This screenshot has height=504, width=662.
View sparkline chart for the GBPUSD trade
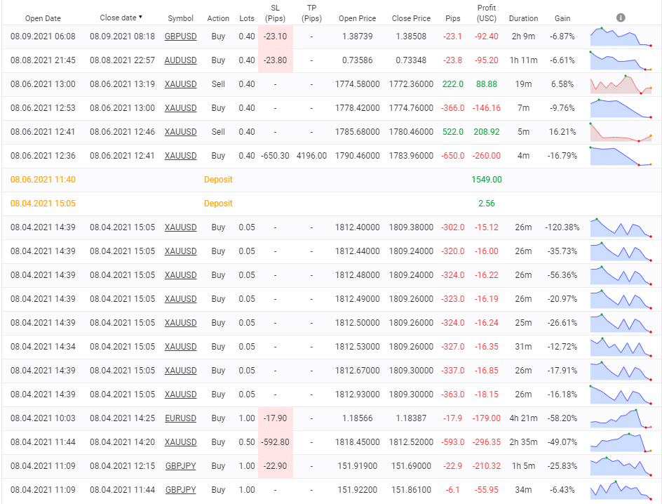621,37
